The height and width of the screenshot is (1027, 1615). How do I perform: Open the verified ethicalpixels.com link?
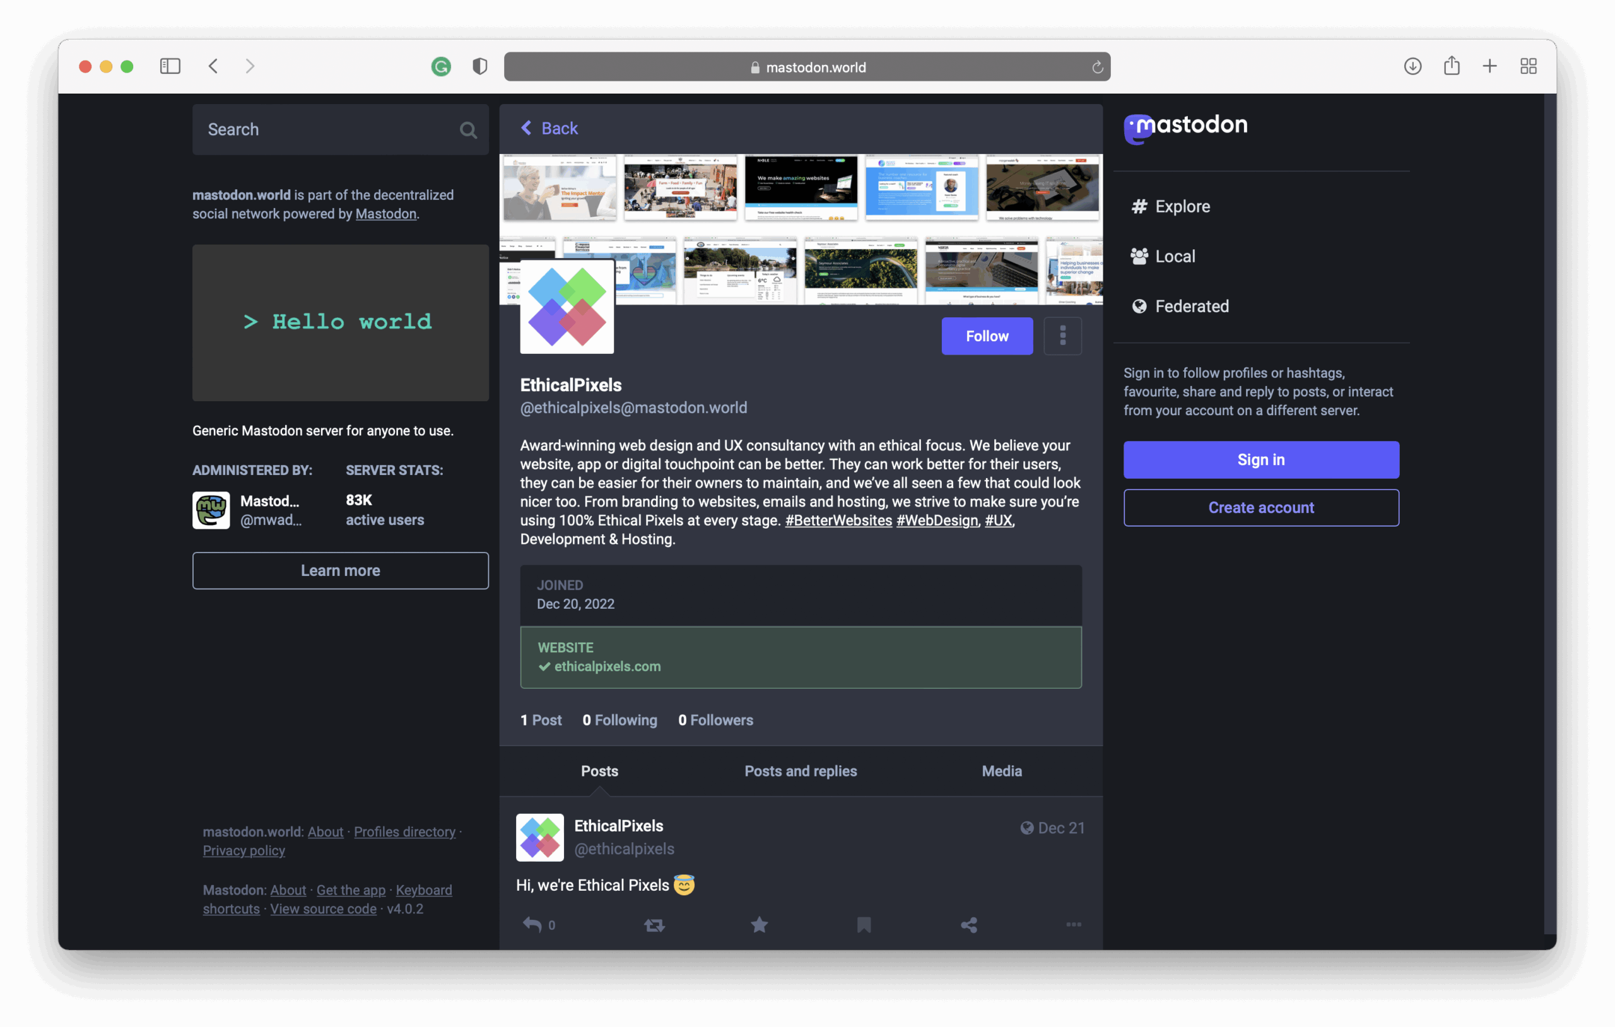tap(607, 666)
